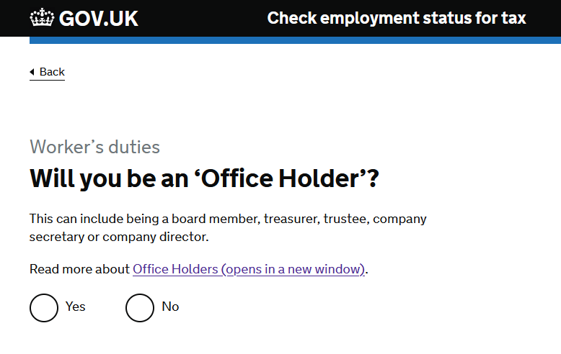Go to Check employment status for tax
This screenshot has height=354, width=561.
[x=397, y=18]
